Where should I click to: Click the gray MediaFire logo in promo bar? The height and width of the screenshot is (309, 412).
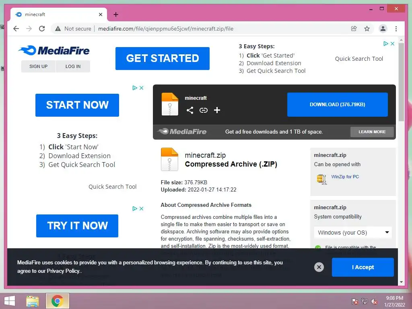click(x=182, y=132)
